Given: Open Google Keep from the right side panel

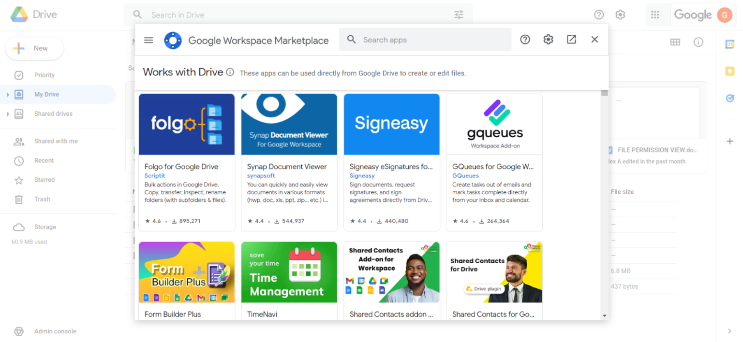Looking at the screenshot, I should [x=730, y=71].
